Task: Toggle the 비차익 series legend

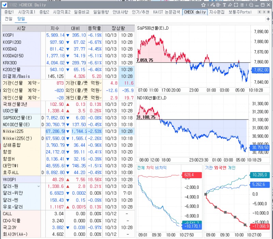Action: [161, 168]
